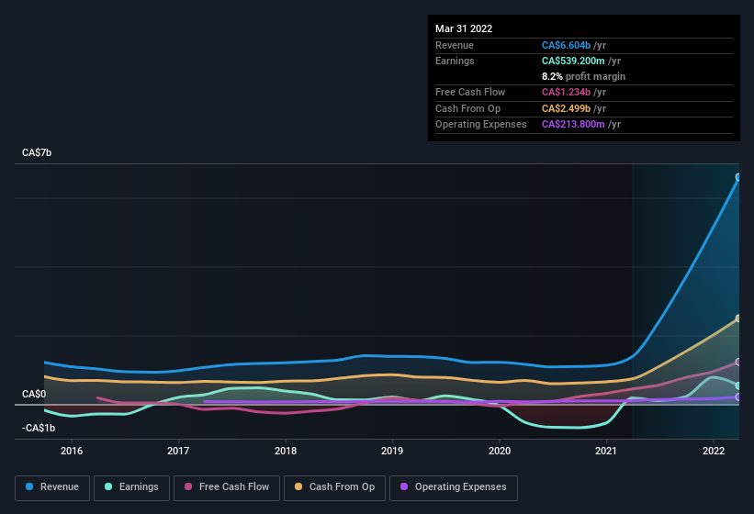Click the Operating Expenses endpoint marker
Image resolution: width=754 pixels, height=514 pixels.
pos(738,397)
